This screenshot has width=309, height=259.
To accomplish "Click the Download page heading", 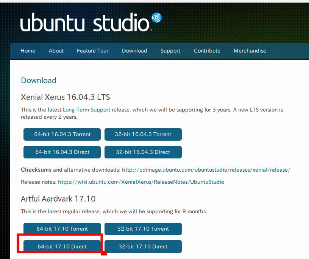I will (x=39, y=81).
